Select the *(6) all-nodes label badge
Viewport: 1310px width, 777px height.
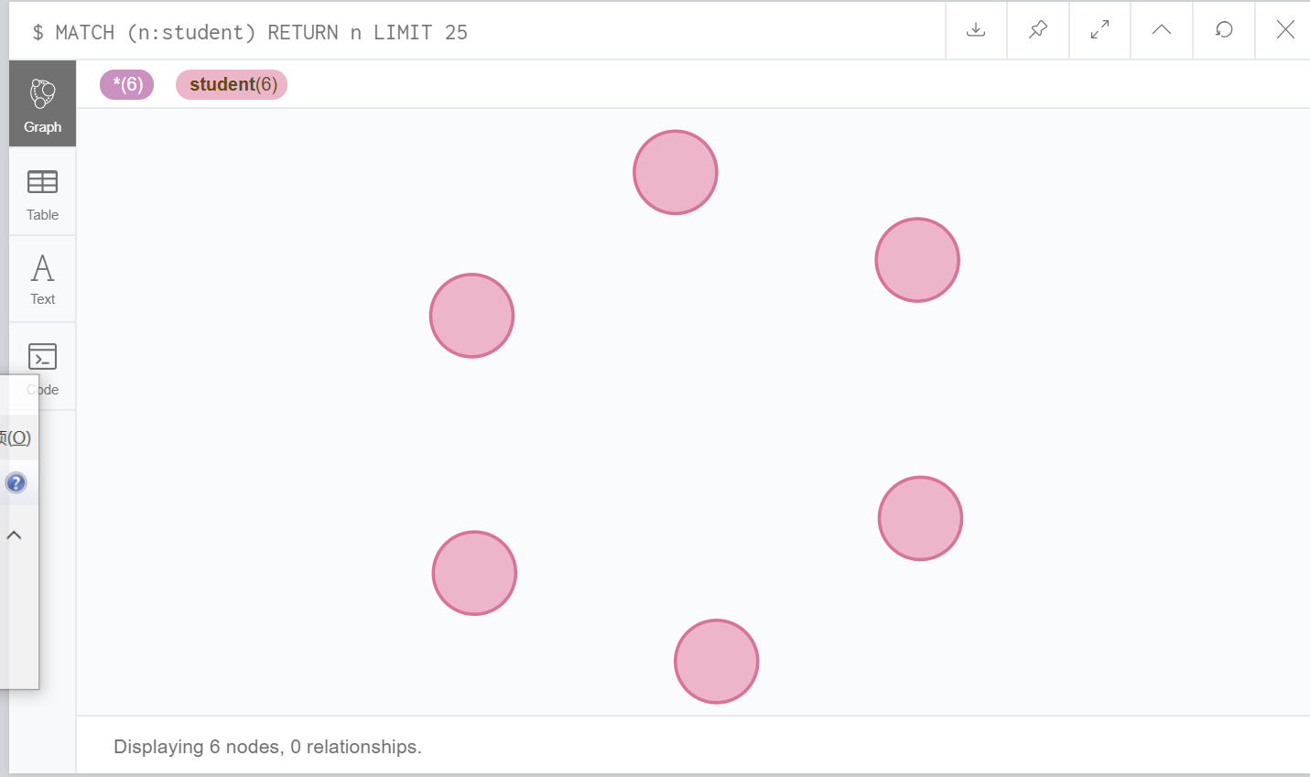pyautogui.click(x=127, y=84)
